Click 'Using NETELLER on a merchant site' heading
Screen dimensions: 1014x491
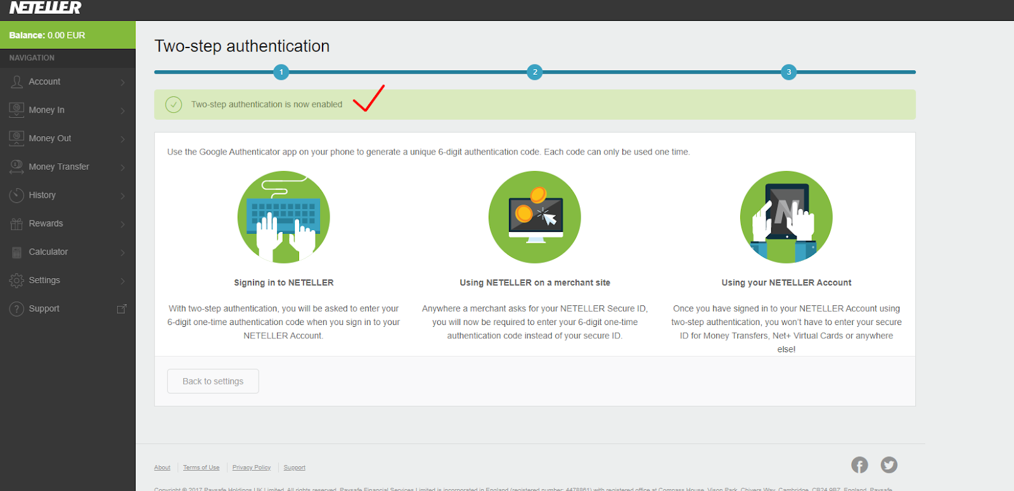(x=535, y=283)
